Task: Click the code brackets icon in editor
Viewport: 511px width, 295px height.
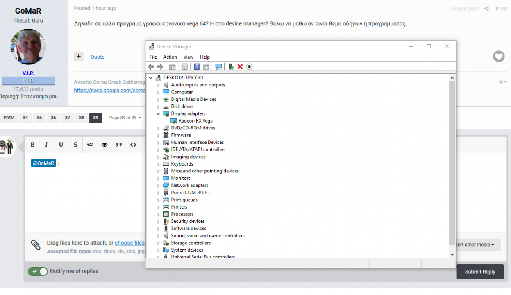Action: 133,145
